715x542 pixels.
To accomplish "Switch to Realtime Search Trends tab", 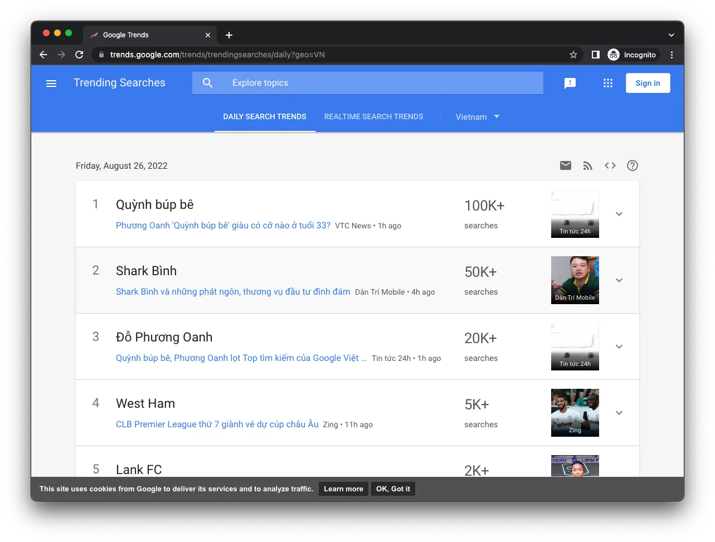I will 374,117.
